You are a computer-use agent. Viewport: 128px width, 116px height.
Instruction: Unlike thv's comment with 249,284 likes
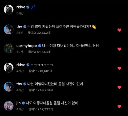click(119, 87)
